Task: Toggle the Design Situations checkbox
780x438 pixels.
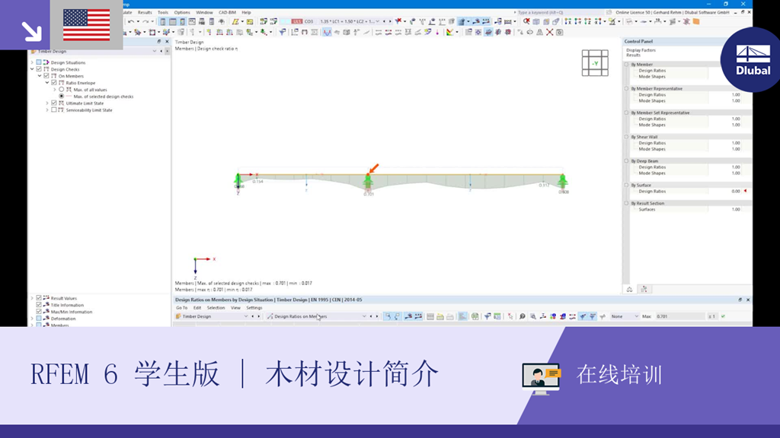Action: (x=39, y=62)
